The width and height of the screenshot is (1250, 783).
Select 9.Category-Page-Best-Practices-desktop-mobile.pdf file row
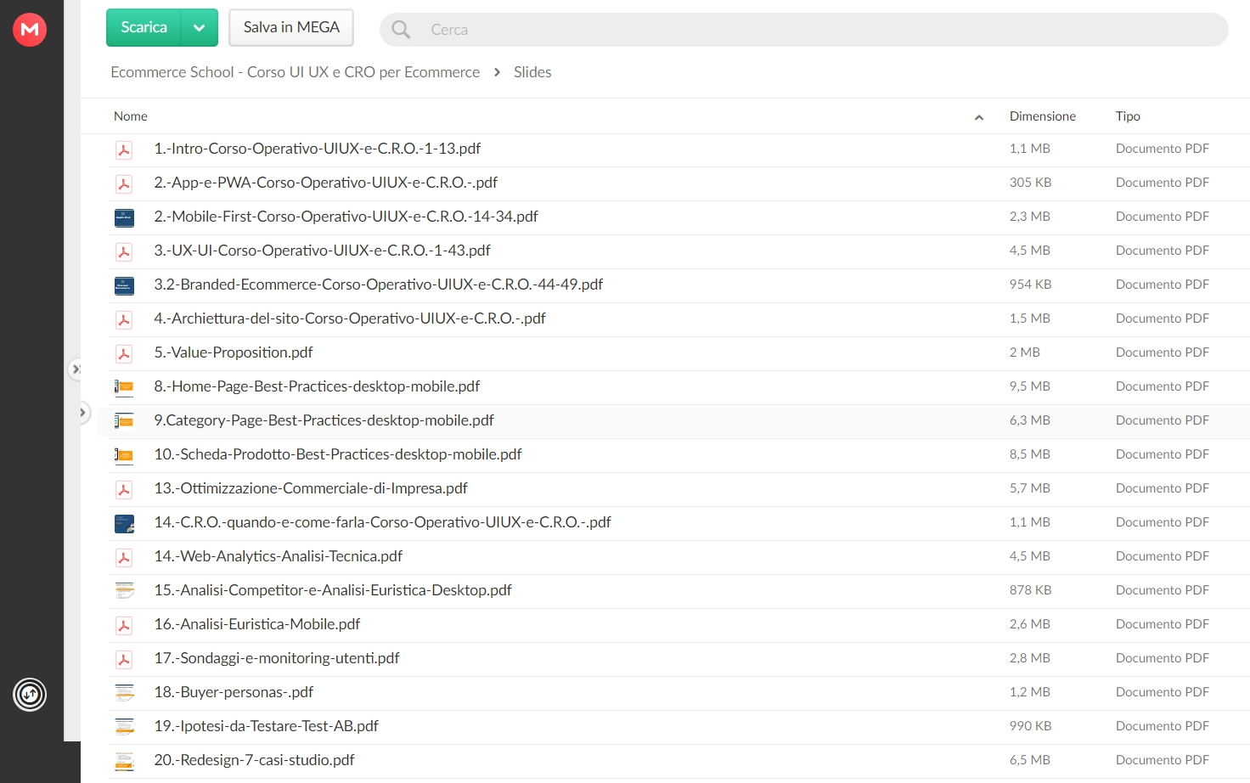(673, 421)
